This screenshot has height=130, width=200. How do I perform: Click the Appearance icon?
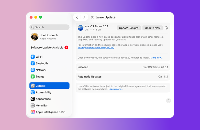click(x=33, y=99)
